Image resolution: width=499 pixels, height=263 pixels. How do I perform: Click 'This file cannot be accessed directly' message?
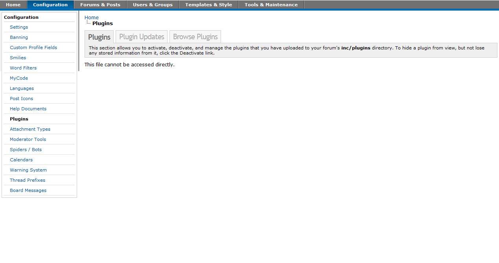point(129,64)
